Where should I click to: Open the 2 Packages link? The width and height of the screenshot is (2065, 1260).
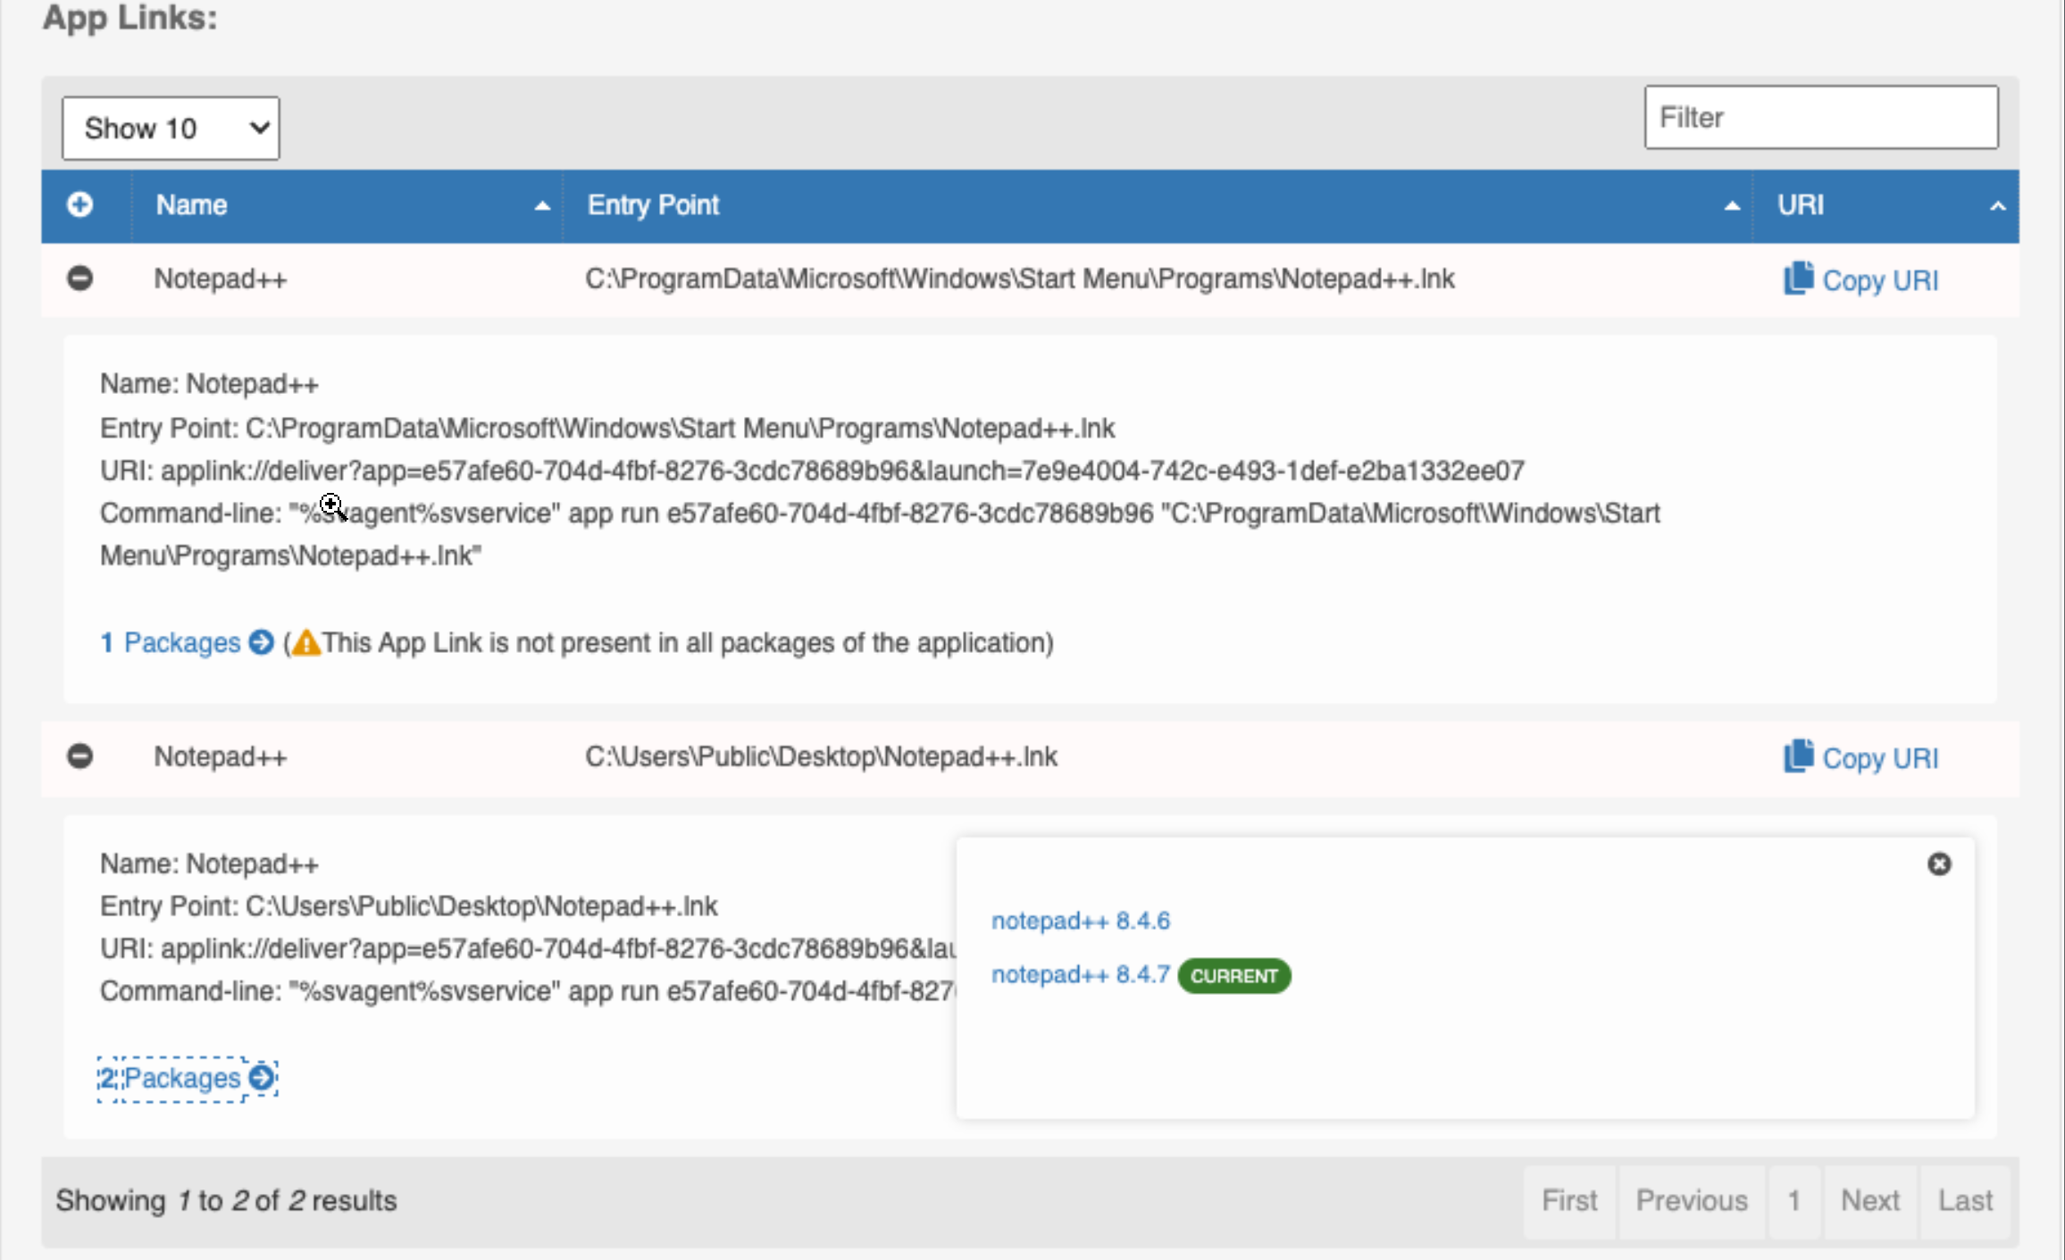[x=188, y=1078]
